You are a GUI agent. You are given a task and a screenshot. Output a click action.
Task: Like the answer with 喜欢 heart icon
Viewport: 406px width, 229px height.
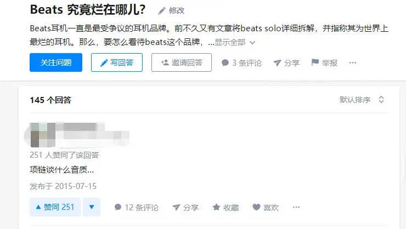[x=256, y=207]
